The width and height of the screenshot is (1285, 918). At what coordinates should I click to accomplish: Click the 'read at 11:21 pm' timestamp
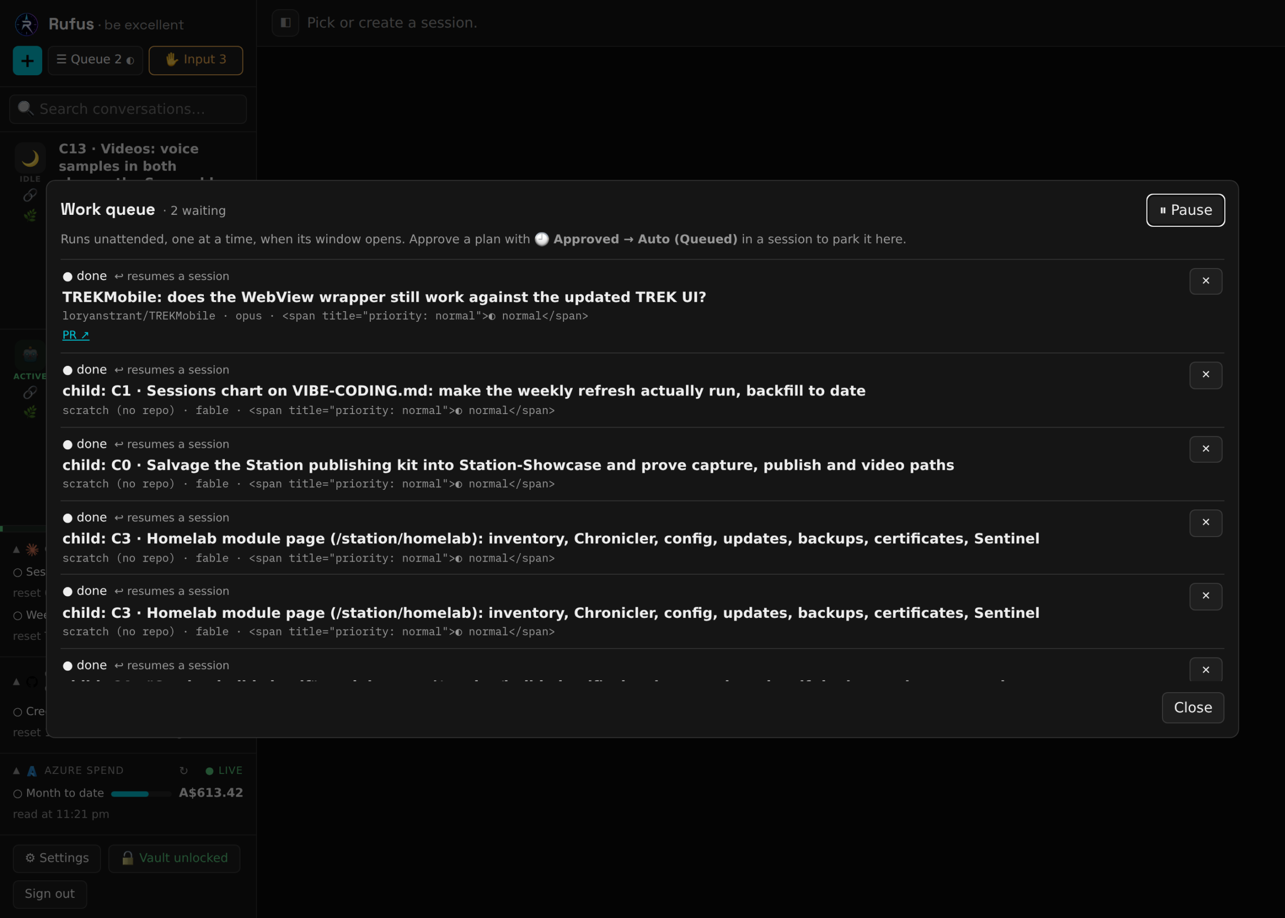pos(61,814)
